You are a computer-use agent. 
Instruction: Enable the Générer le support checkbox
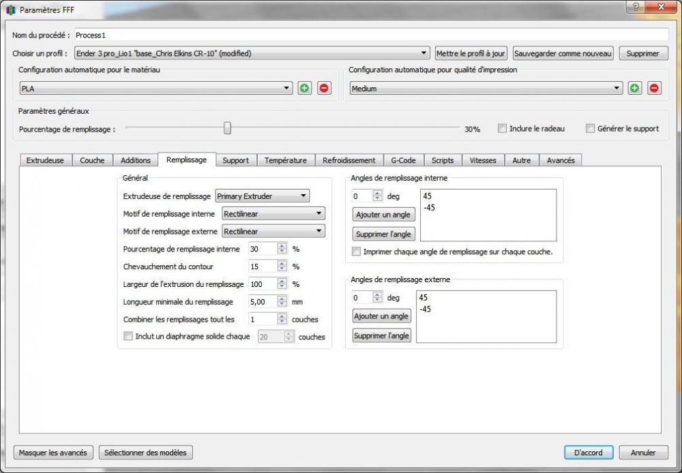(x=590, y=129)
